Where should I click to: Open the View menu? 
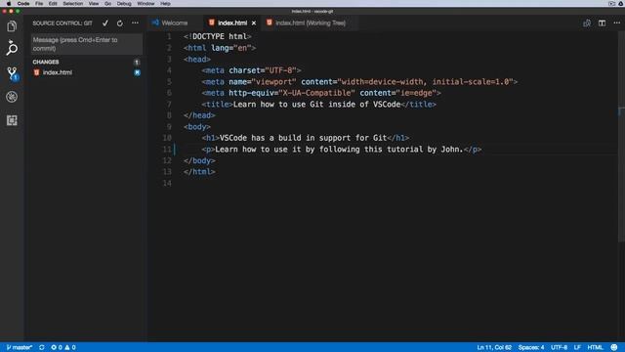pos(94,3)
